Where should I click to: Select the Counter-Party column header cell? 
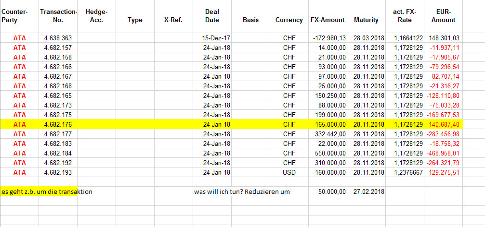pyautogui.click(x=19, y=16)
